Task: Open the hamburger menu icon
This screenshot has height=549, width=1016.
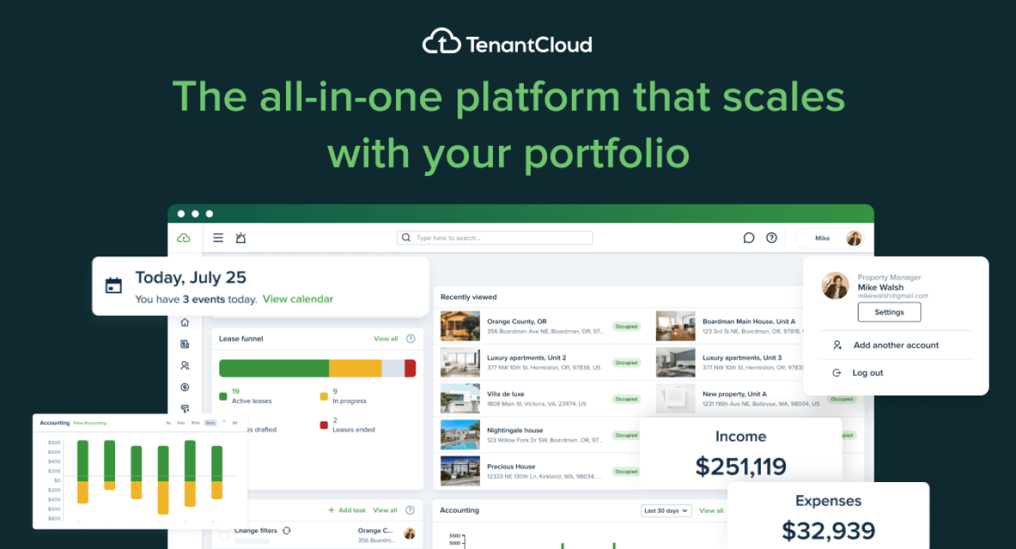Action: click(x=217, y=238)
